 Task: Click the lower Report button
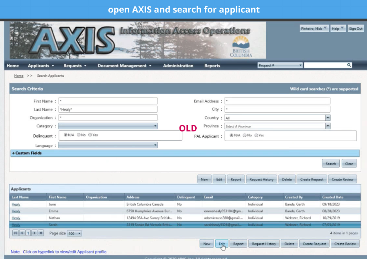[x=238, y=244]
